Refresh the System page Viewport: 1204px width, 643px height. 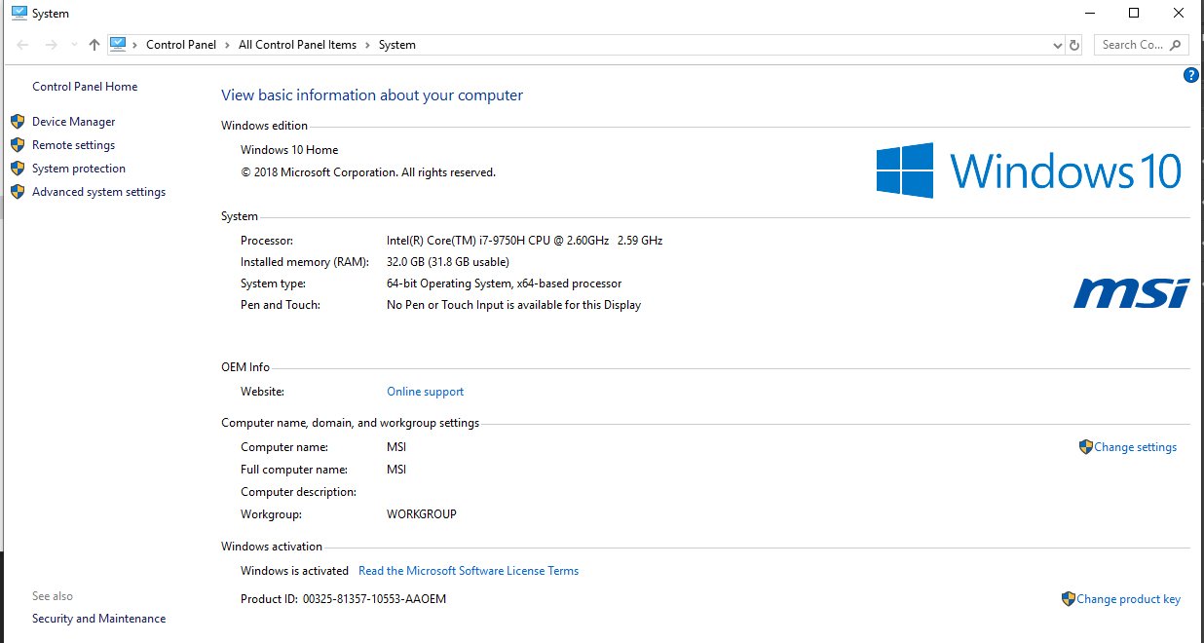1074,45
